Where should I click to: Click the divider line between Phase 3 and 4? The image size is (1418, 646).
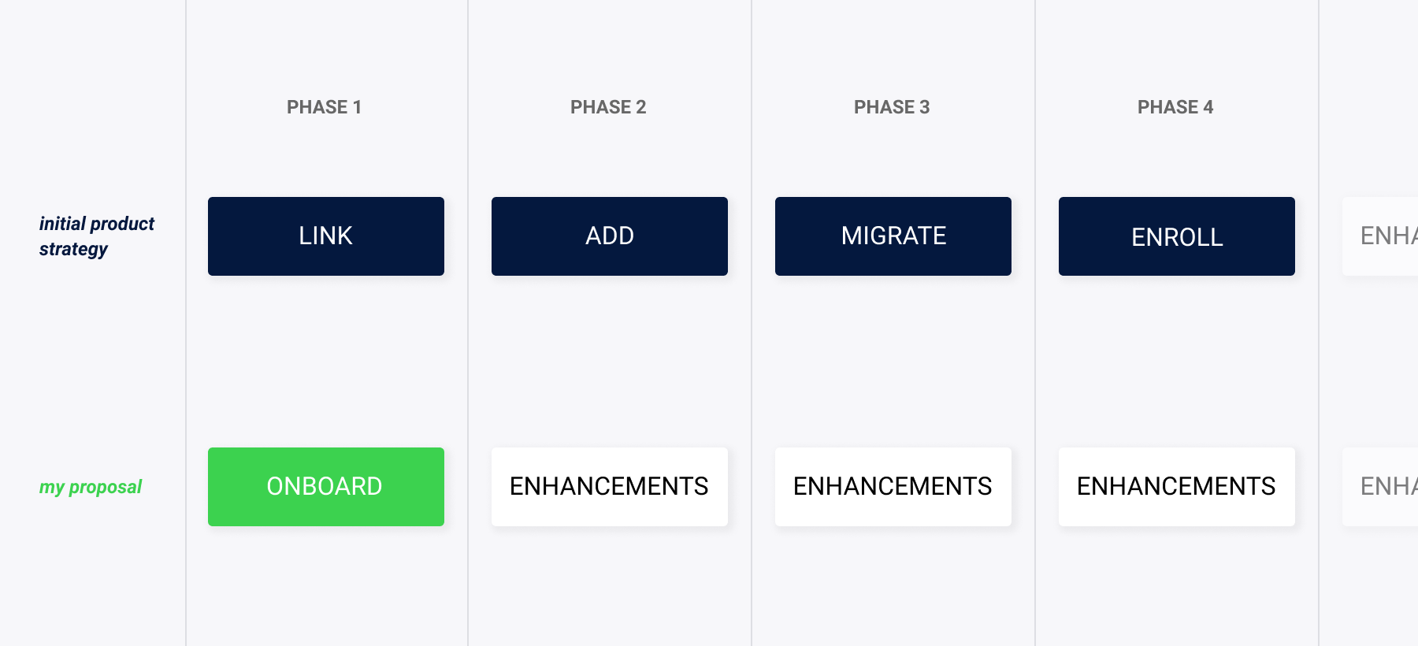(x=1035, y=323)
